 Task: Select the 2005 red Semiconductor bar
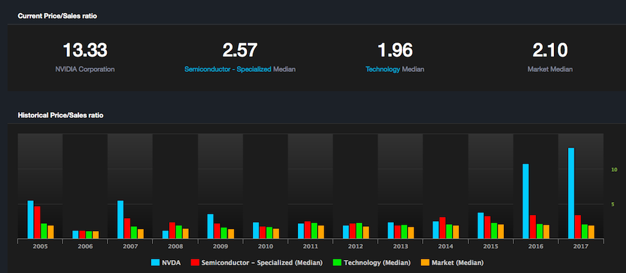coord(37,222)
